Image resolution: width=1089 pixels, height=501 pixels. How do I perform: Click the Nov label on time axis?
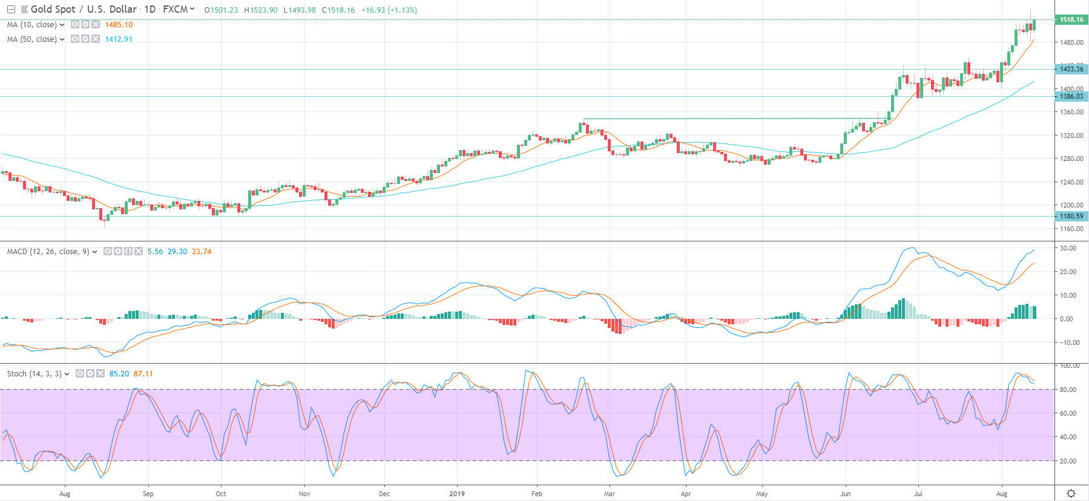pyautogui.click(x=304, y=494)
